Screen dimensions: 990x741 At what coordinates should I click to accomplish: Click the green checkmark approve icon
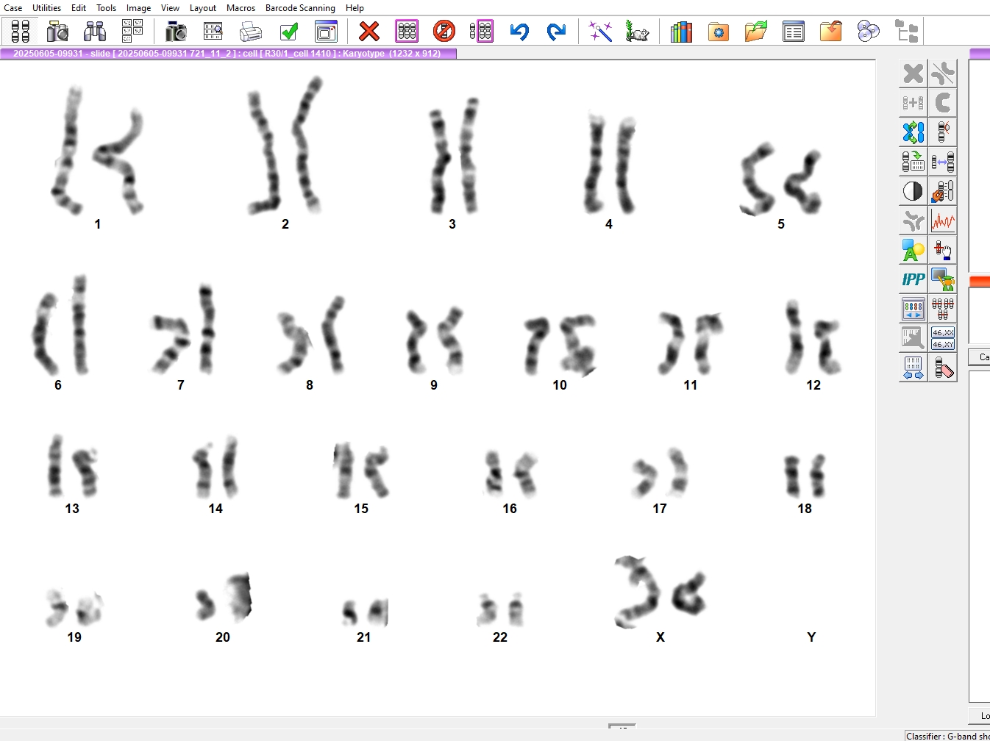click(x=289, y=32)
